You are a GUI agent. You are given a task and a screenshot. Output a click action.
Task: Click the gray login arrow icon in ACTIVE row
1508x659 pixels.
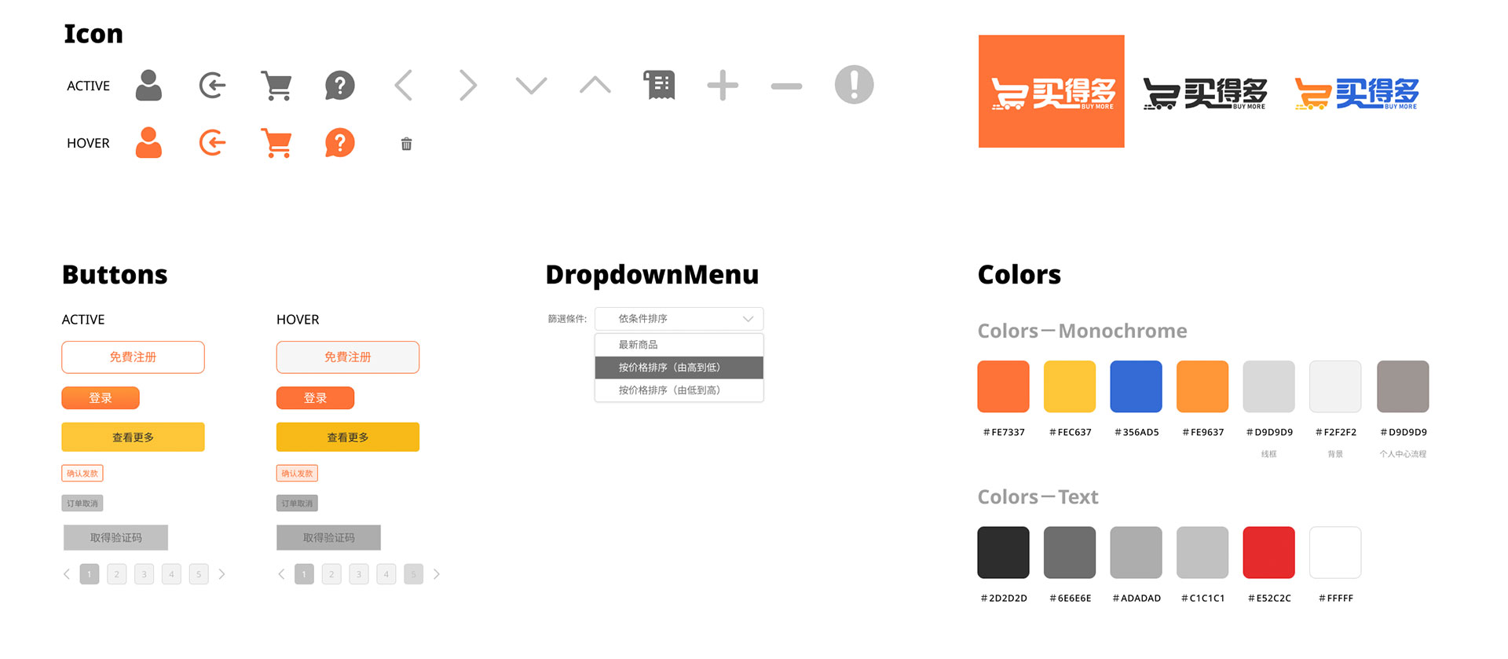[212, 85]
